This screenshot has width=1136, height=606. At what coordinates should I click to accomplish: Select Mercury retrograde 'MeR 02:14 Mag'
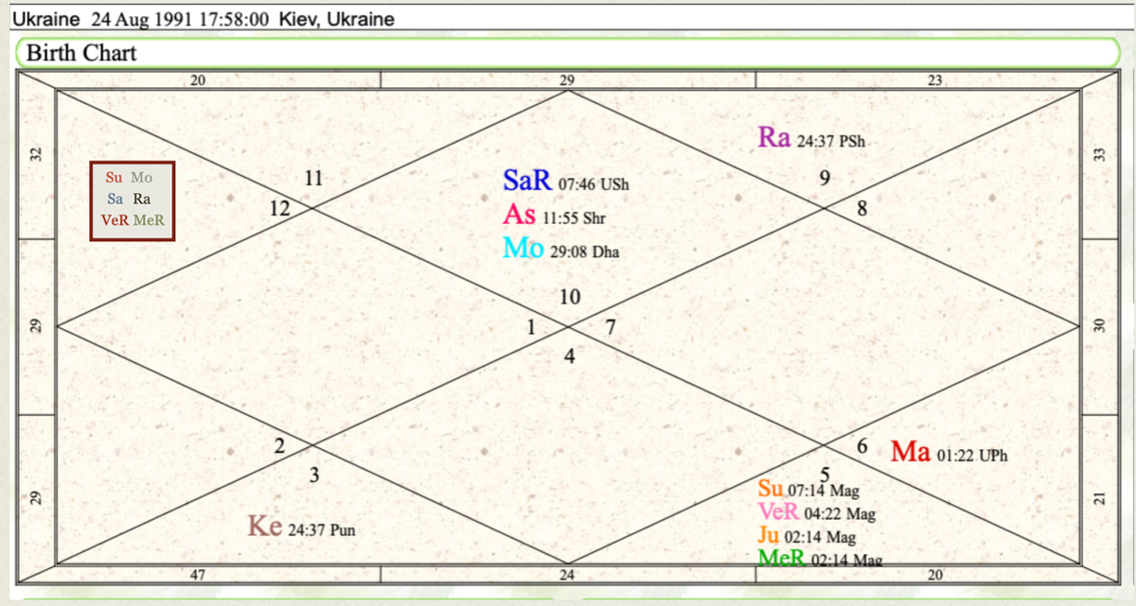(820, 558)
